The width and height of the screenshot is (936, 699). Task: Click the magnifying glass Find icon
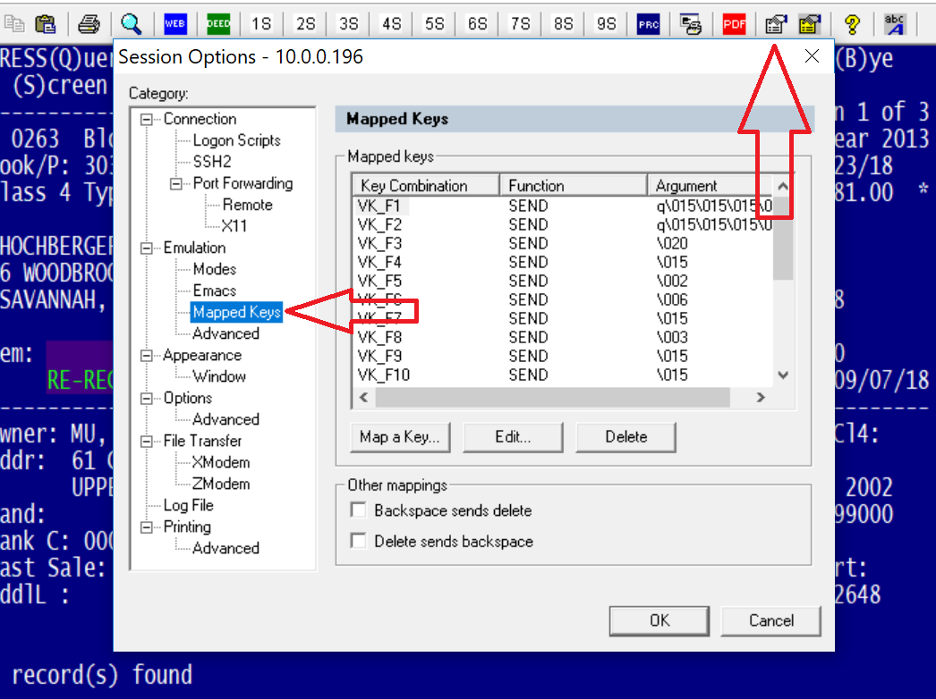131,24
